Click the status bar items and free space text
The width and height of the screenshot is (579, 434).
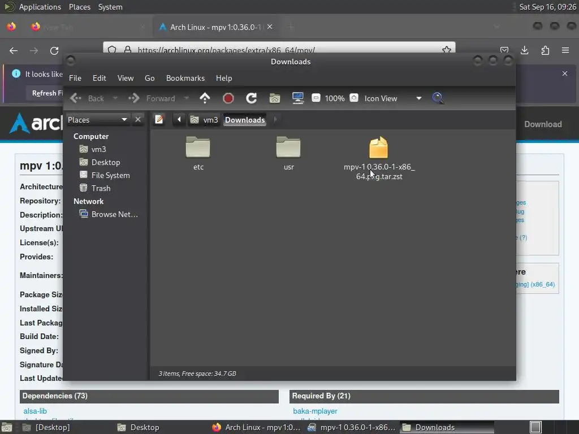[x=197, y=374]
